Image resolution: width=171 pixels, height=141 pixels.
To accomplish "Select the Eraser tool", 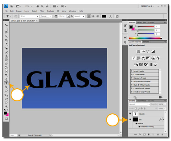I will [x=6, y=64].
